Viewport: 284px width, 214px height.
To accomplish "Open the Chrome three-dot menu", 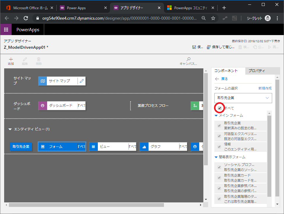I will 277,18.
